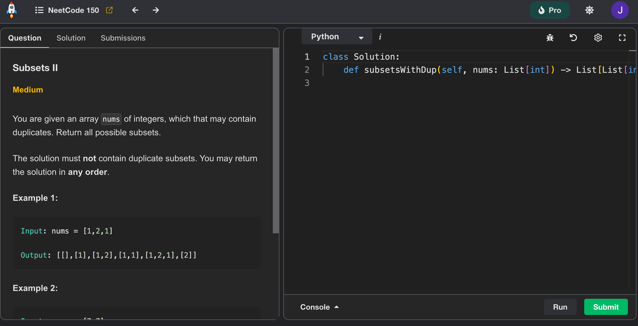Screen dimensions: 638x326
Task: Click the inline nums code tag
Action: coord(111,119)
